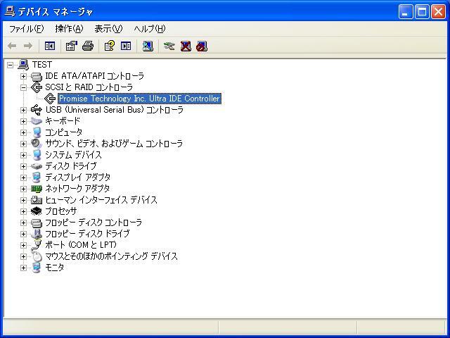Click the display adapter monitor icon
Screen dimensions: 450x338
[37, 177]
